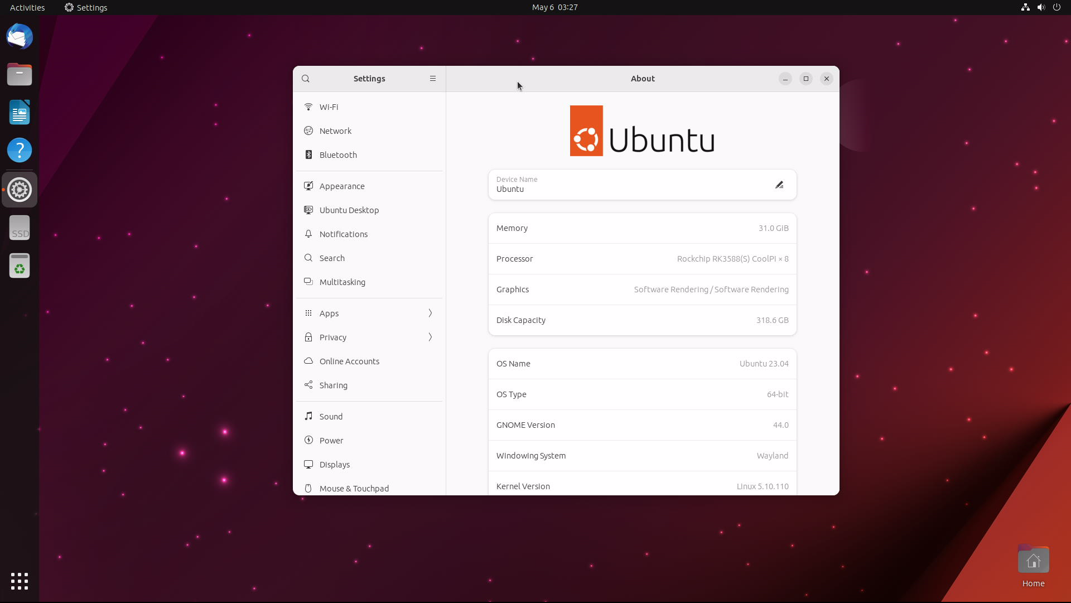This screenshot has height=603, width=1071.
Task: Select the Network globe icon in the sidebar
Action: [x=308, y=131]
